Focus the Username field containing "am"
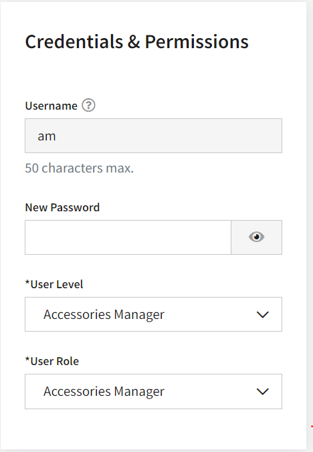 153,136
